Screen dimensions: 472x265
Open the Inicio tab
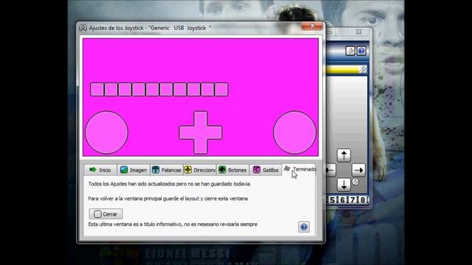100,170
